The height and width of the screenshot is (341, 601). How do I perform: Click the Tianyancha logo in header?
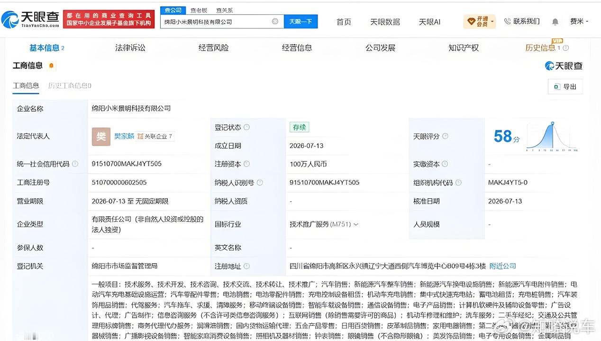pyautogui.click(x=31, y=19)
